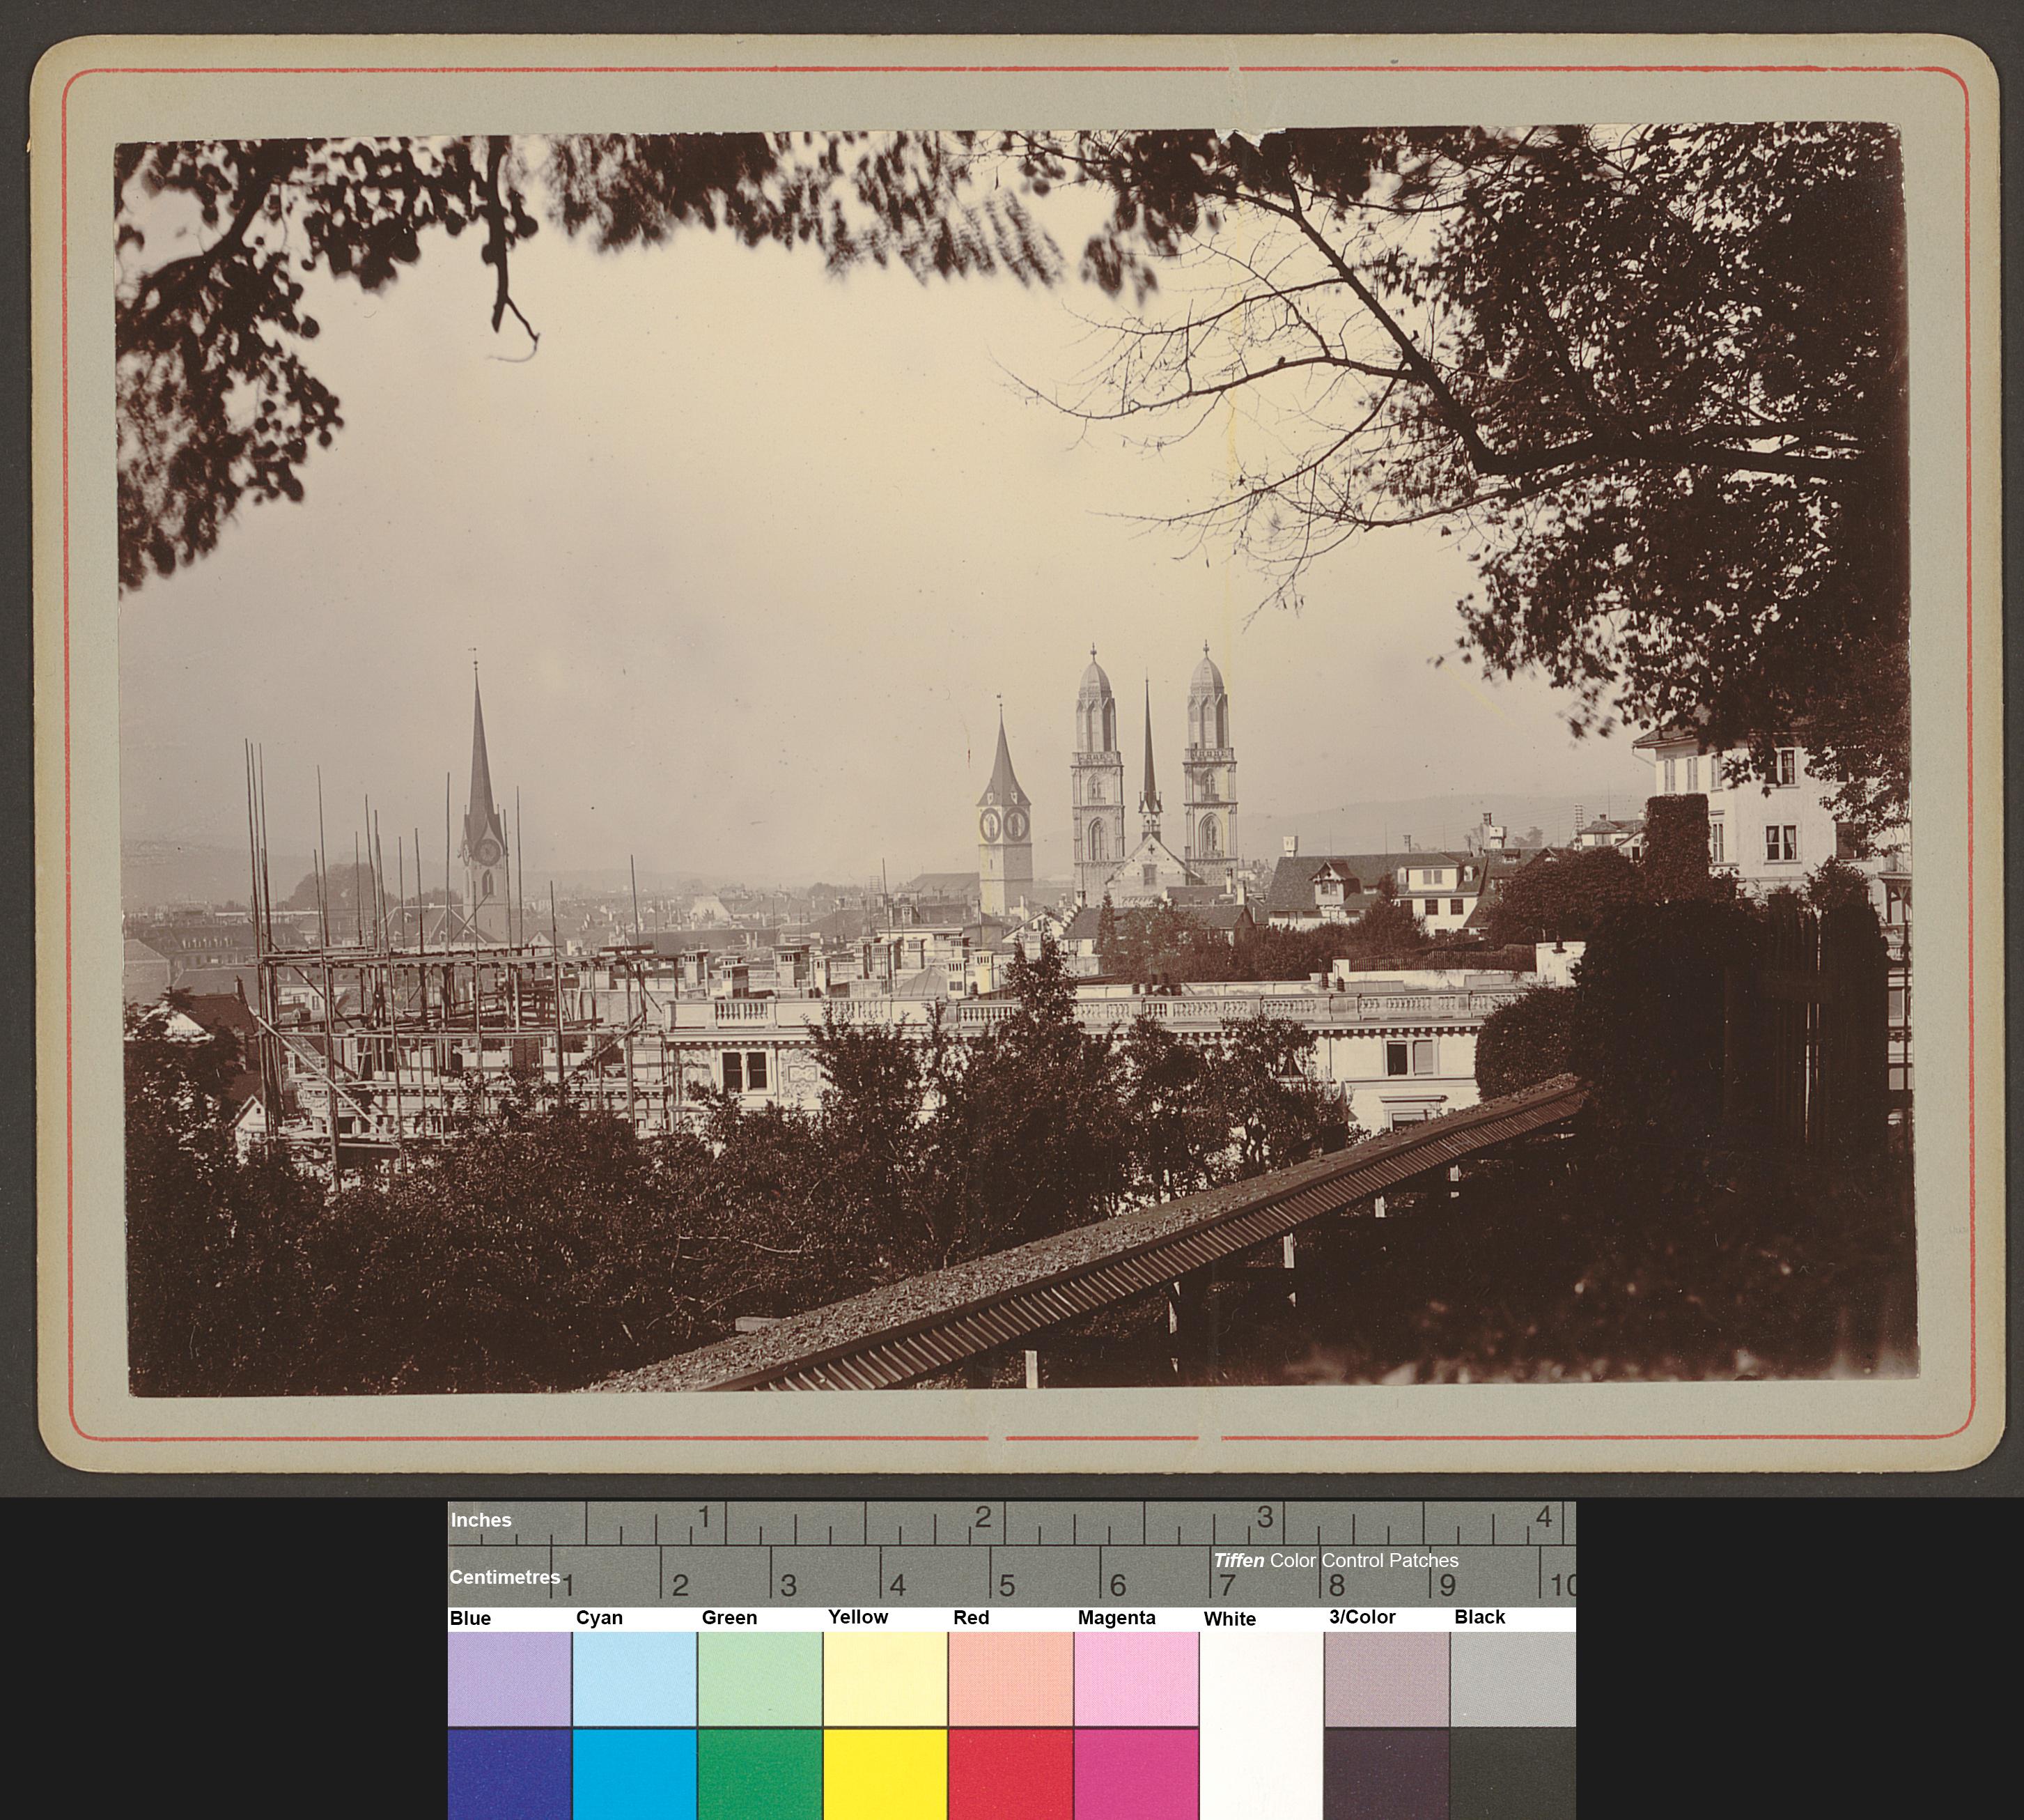
Task: Click the 4 on the Inches scale
Action: pyautogui.click(x=1544, y=1518)
